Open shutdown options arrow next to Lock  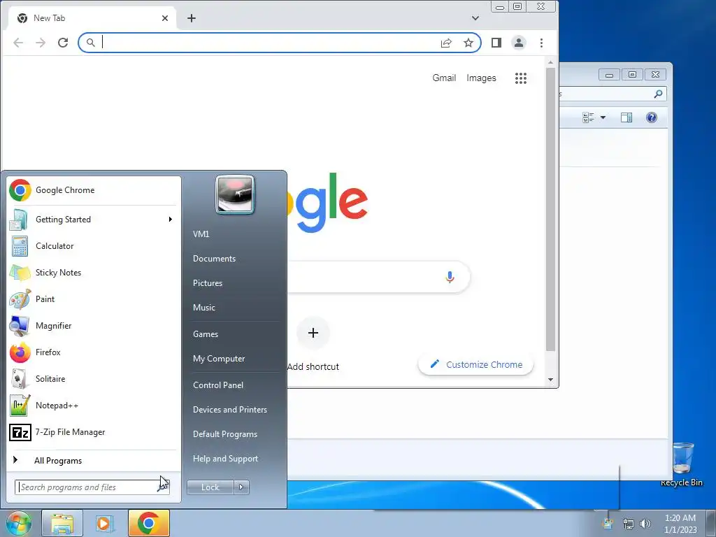[x=241, y=487]
